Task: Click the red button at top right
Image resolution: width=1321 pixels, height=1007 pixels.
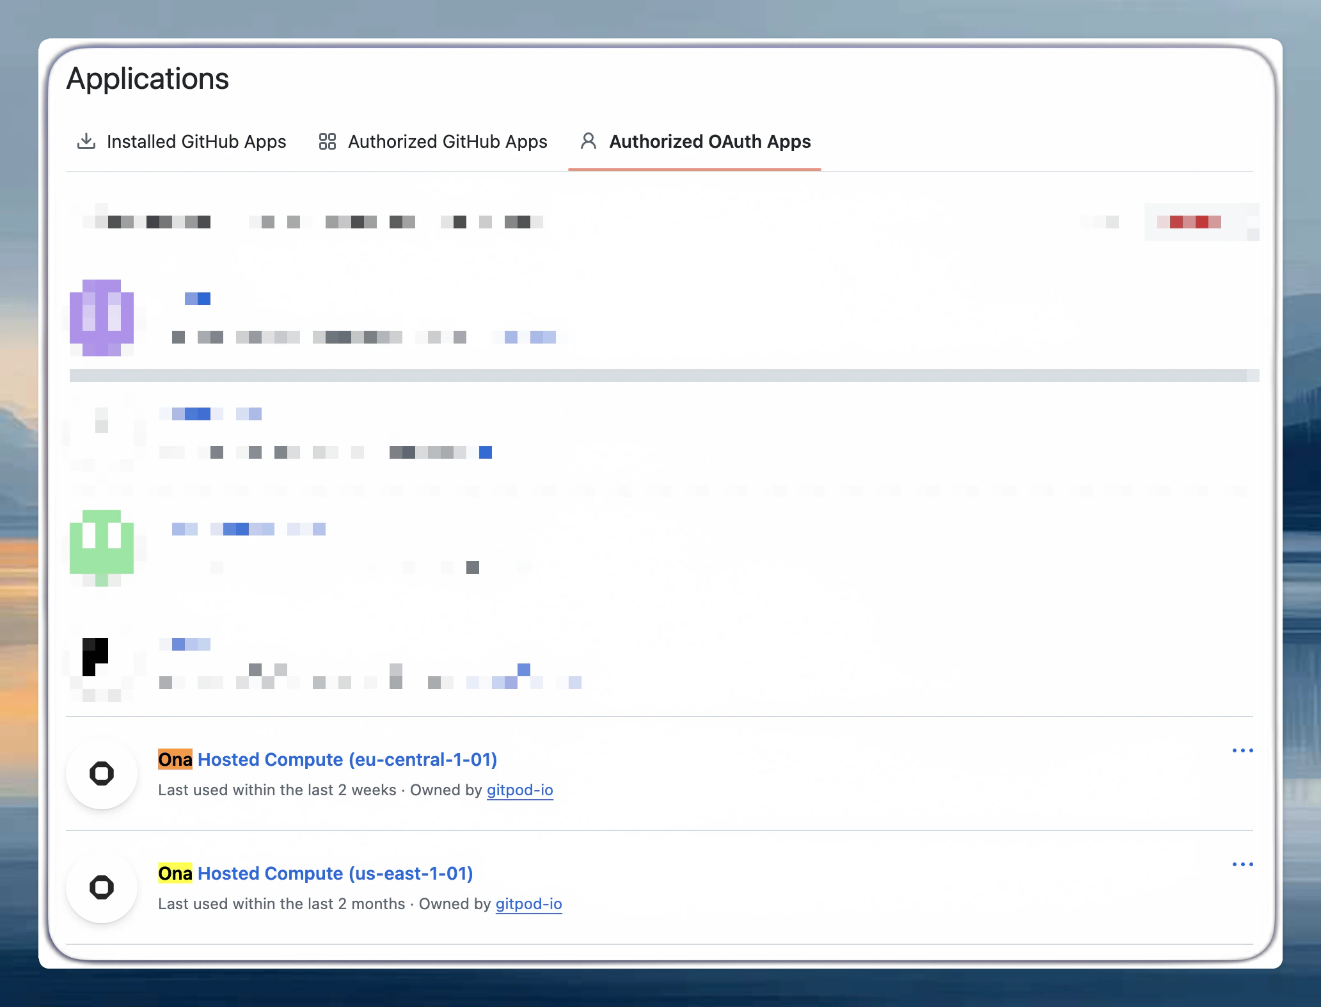Action: pos(1201,222)
